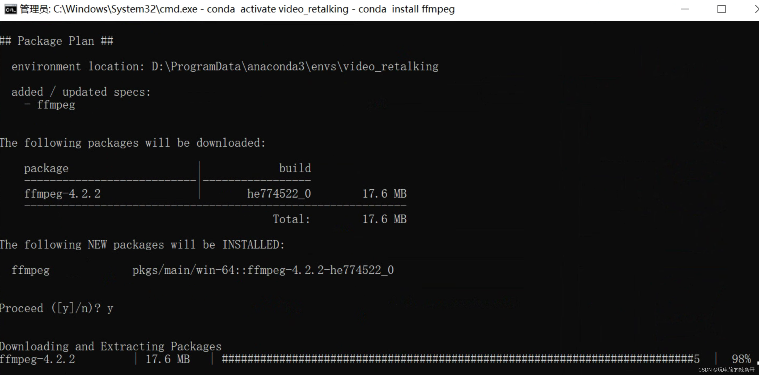Click 'ffmpeg-4.2.2' in the download progress row
This screenshot has height=375, width=759.
coord(37,359)
